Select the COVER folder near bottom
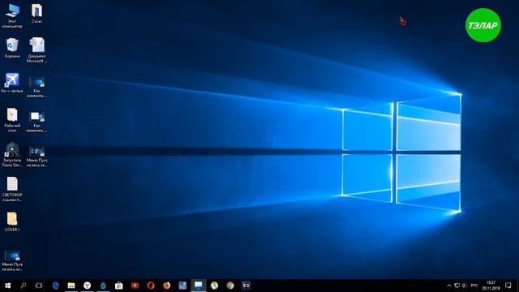 coord(12,221)
